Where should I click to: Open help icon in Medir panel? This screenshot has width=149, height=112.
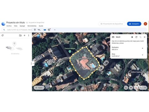132,37
